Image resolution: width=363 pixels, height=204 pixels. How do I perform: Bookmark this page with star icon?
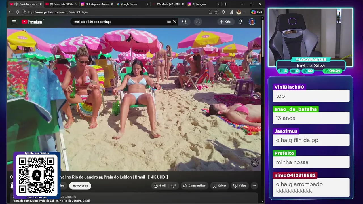pyautogui.click(x=216, y=12)
